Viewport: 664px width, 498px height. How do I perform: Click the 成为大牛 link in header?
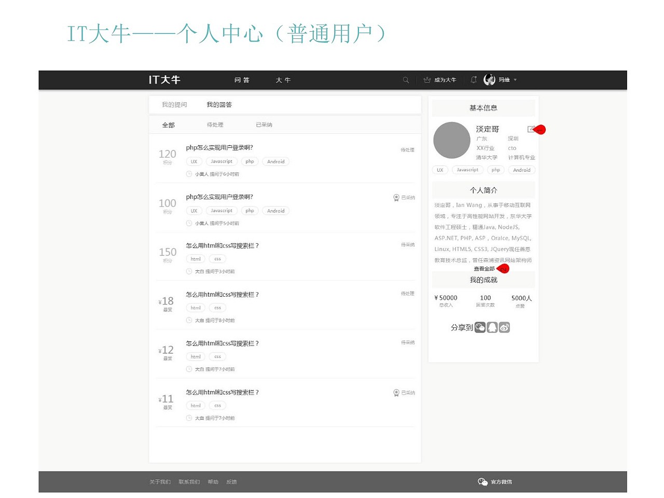pyautogui.click(x=445, y=80)
